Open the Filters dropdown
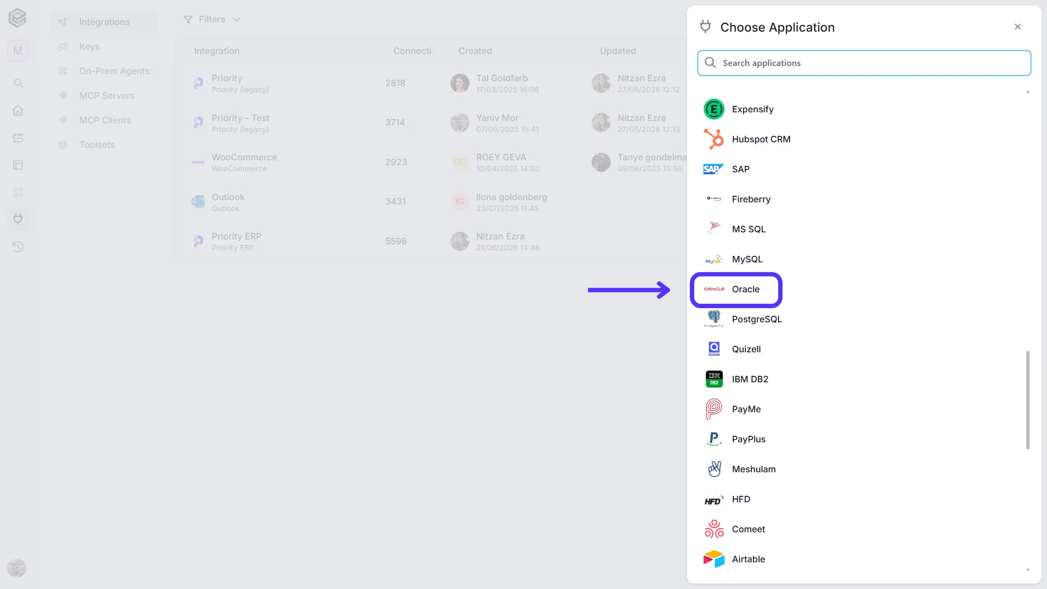This screenshot has height=589, width=1047. click(212, 20)
